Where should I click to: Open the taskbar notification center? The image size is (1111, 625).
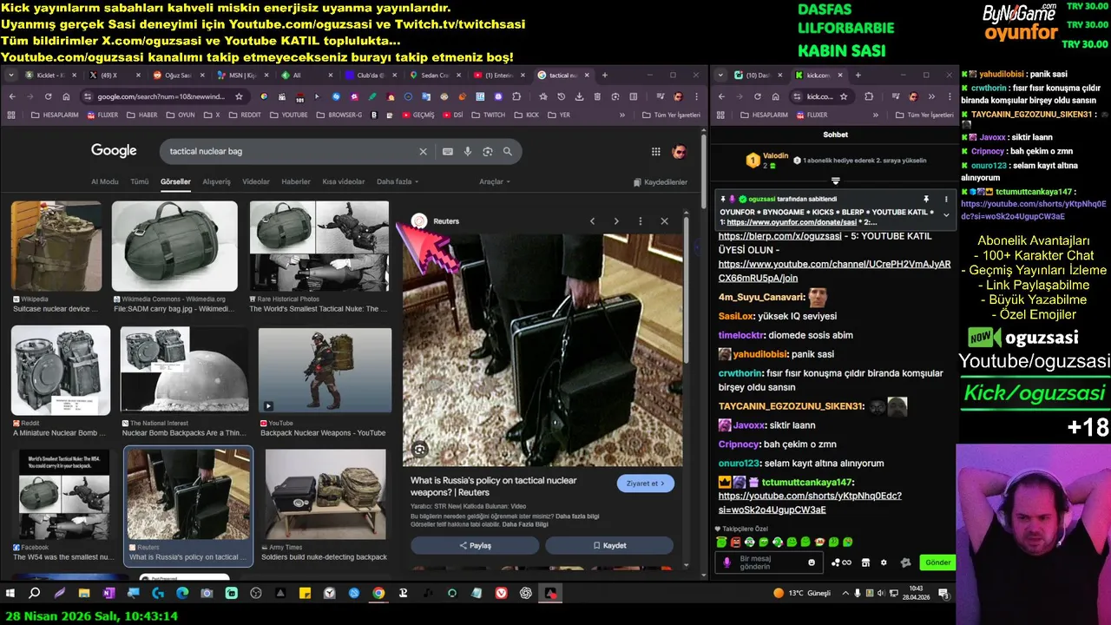coord(943,593)
